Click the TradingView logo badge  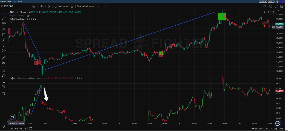click(12, 117)
